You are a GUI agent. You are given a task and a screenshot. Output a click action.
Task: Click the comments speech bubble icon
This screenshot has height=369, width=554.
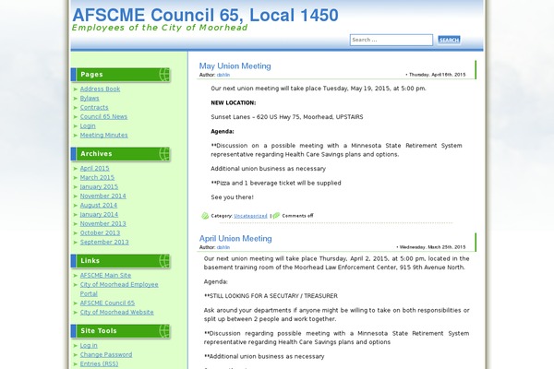(276, 215)
